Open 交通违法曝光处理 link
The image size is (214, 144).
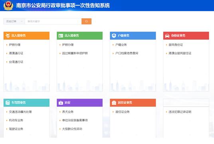pyautogui.click(x=20, y=112)
